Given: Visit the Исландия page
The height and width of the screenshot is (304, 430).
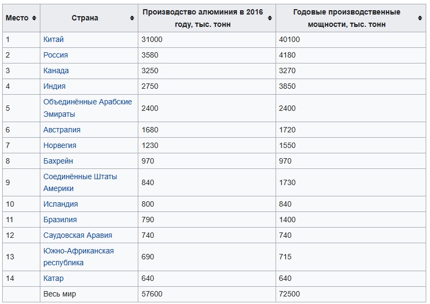Looking at the screenshot, I should [61, 204].
